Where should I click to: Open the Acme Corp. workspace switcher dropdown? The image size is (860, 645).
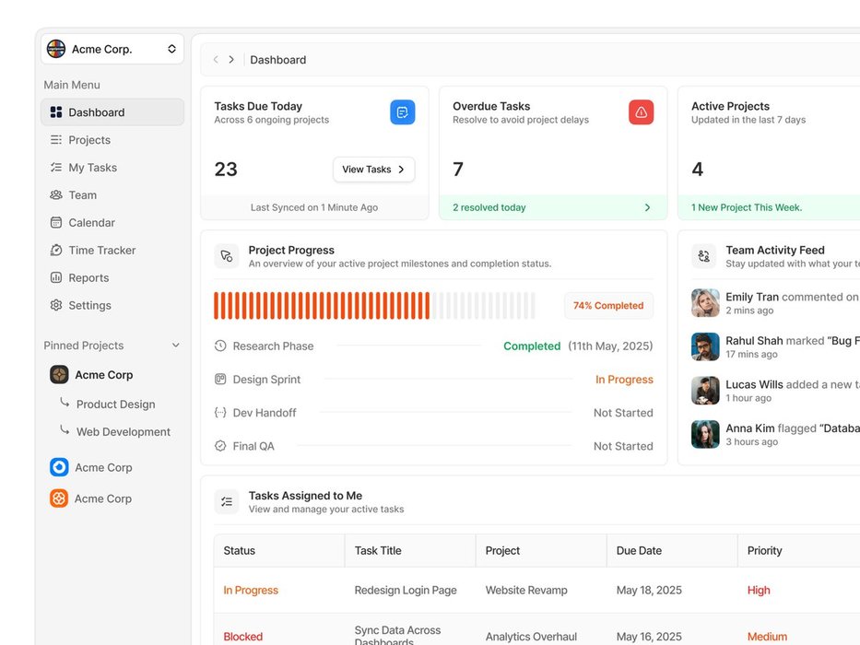(x=171, y=49)
